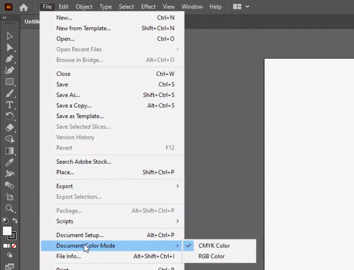Select the Eraser tool

pyautogui.click(x=10, y=128)
